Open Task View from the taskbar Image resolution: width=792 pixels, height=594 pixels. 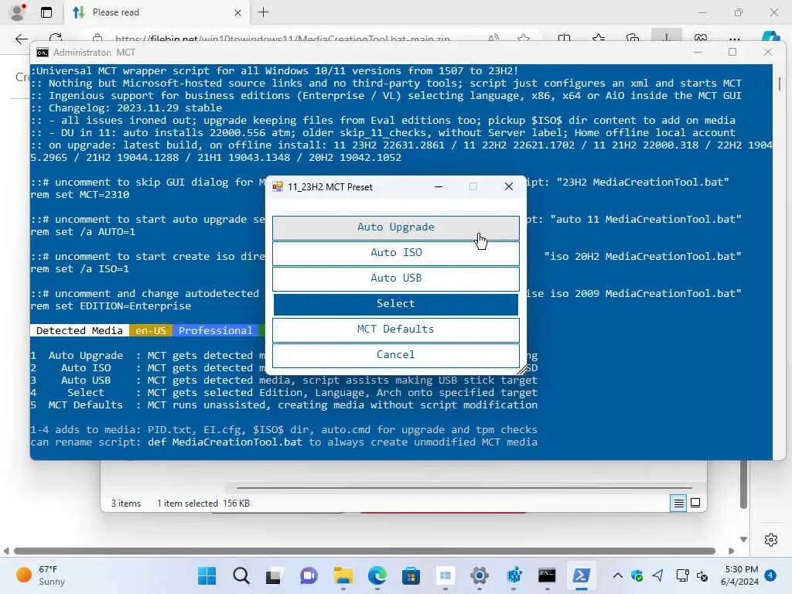click(x=274, y=575)
